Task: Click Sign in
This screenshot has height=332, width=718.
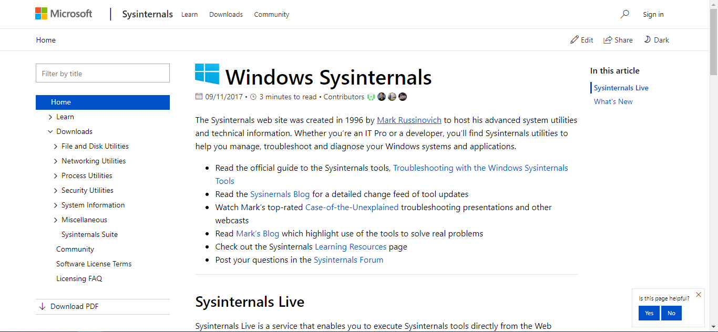Action: [653, 15]
